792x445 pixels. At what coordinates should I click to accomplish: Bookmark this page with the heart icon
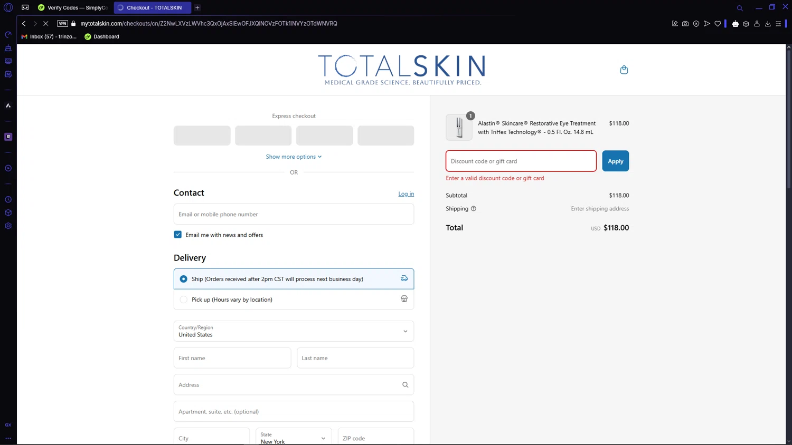coord(718,23)
